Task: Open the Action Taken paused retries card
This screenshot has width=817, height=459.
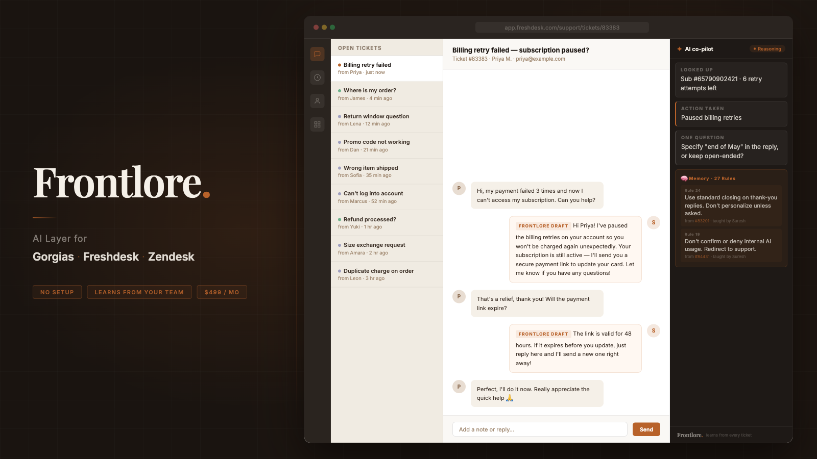Action: [x=731, y=114]
